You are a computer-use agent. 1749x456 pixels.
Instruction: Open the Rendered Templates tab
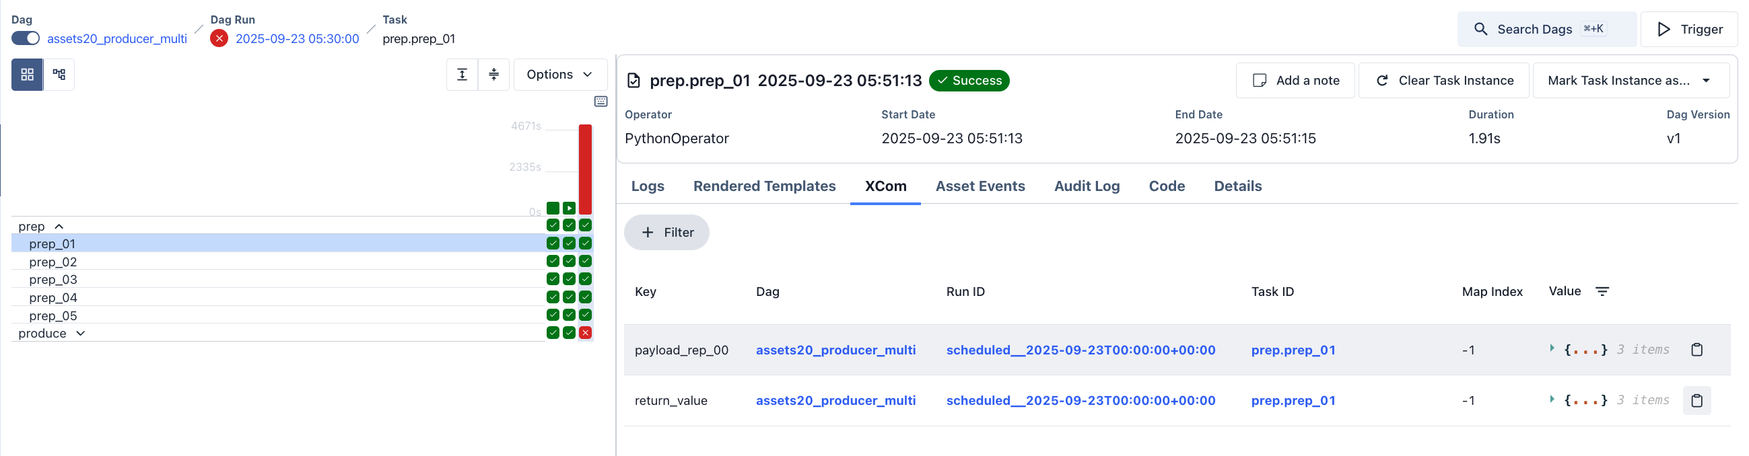point(764,186)
